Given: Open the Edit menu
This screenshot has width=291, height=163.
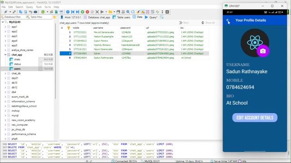Looking at the screenshot, I should (10, 7).
